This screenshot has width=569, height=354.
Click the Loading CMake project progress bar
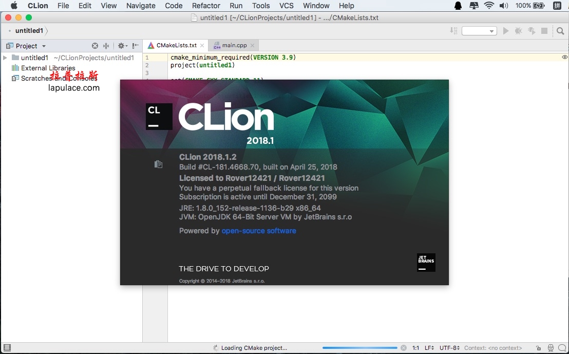pos(360,348)
